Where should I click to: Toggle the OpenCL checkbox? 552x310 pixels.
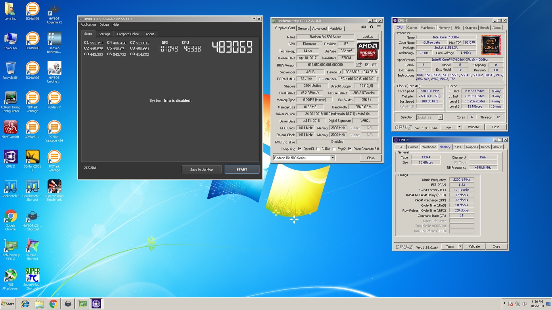(300, 149)
